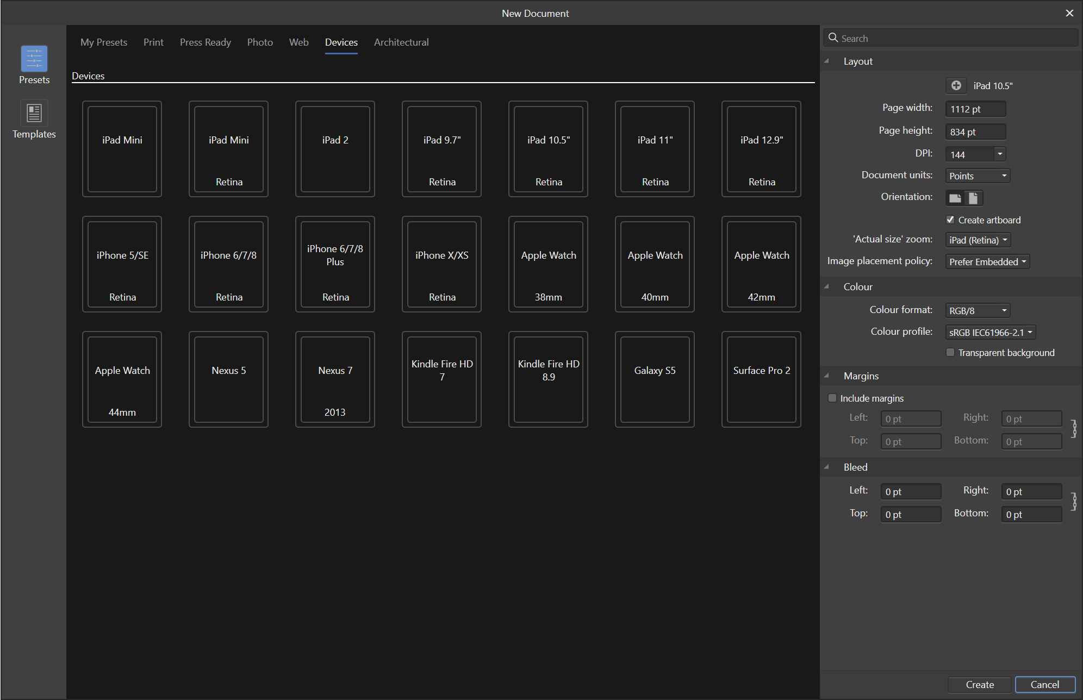This screenshot has width=1083, height=700.
Task: Select the iPad 11" Retina preset
Action: (x=655, y=149)
